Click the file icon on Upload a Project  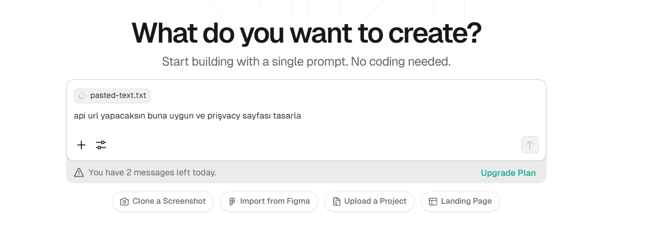(x=337, y=202)
